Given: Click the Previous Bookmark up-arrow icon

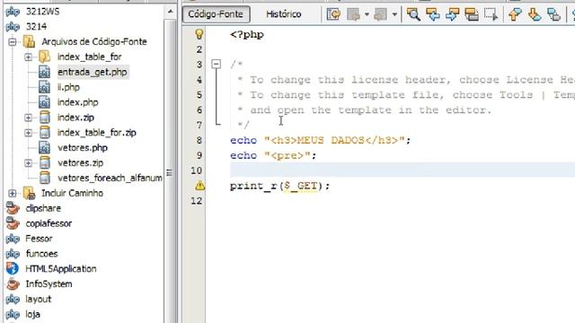Looking at the screenshot, I should coord(515,14).
